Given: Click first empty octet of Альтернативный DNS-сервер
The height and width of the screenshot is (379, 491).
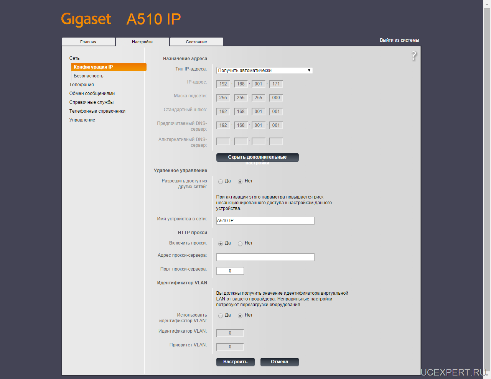Looking at the screenshot, I should point(223,141).
